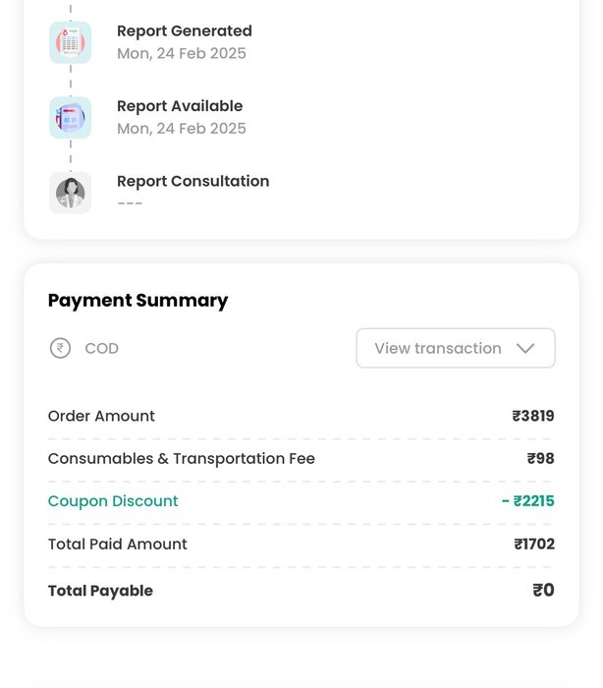Tap the Total Payable label
The image size is (603, 688).
tap(100, 591)
